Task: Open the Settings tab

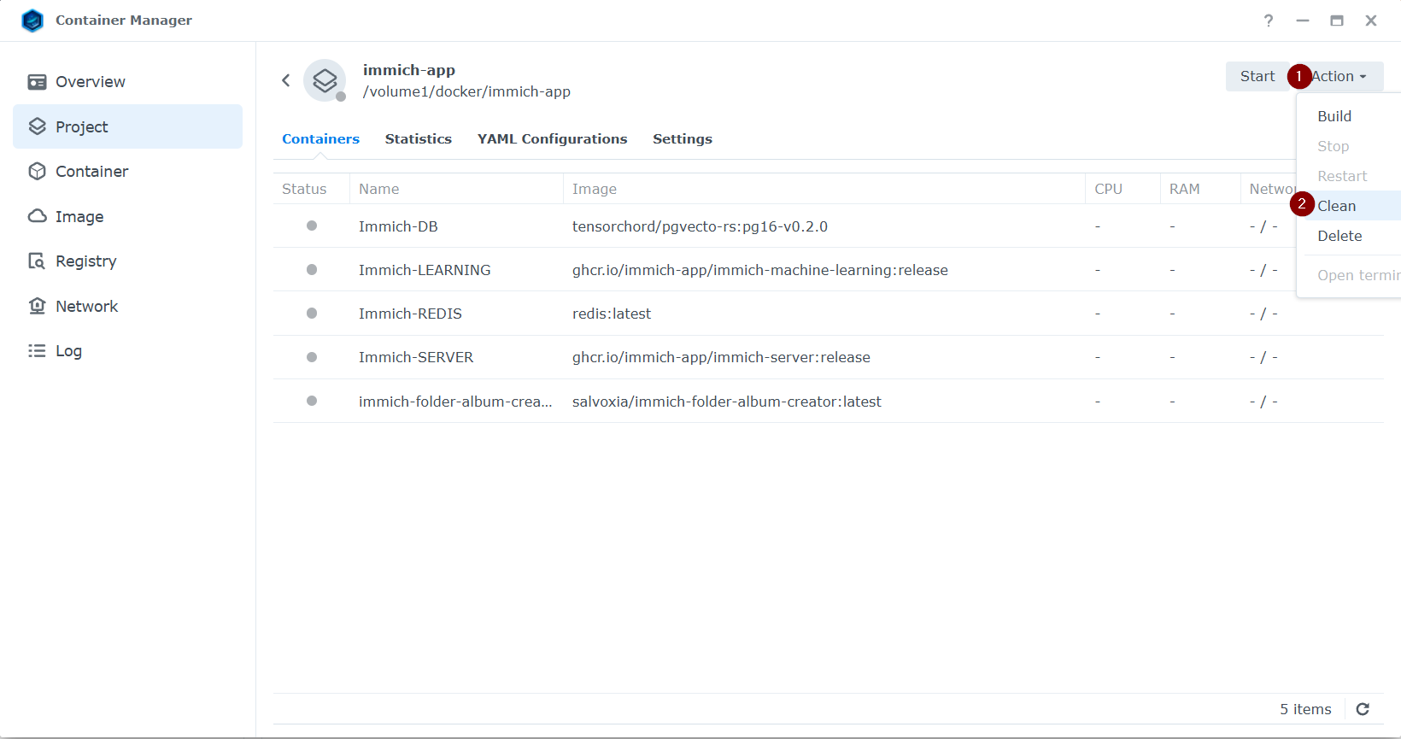Action: click(683, 139)
